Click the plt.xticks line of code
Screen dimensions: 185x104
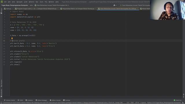pos(27,51)
